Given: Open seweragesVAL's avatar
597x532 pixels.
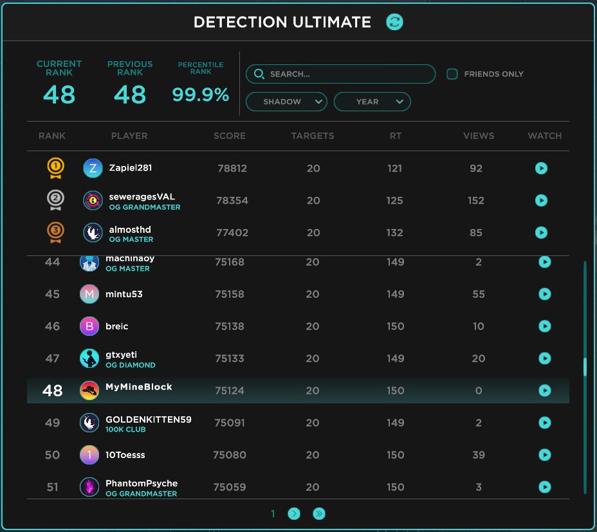Looking at the screenshot, I should coord(93,200).
